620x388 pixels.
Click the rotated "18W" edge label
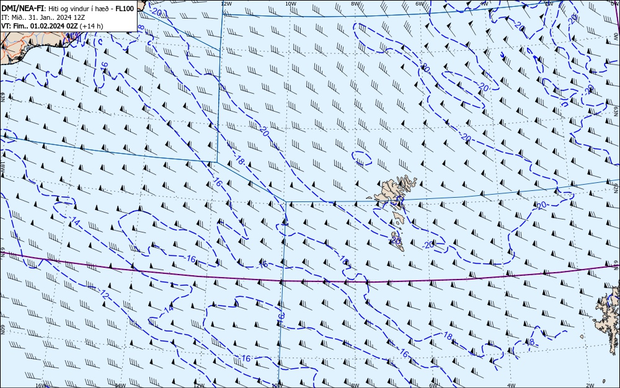point(2,166)
